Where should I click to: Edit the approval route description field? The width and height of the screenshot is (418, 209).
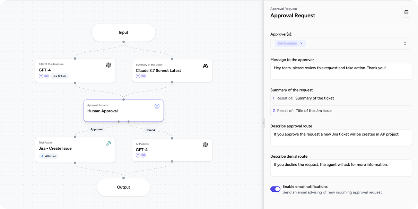pyautogui.click(x=341, y=138)
